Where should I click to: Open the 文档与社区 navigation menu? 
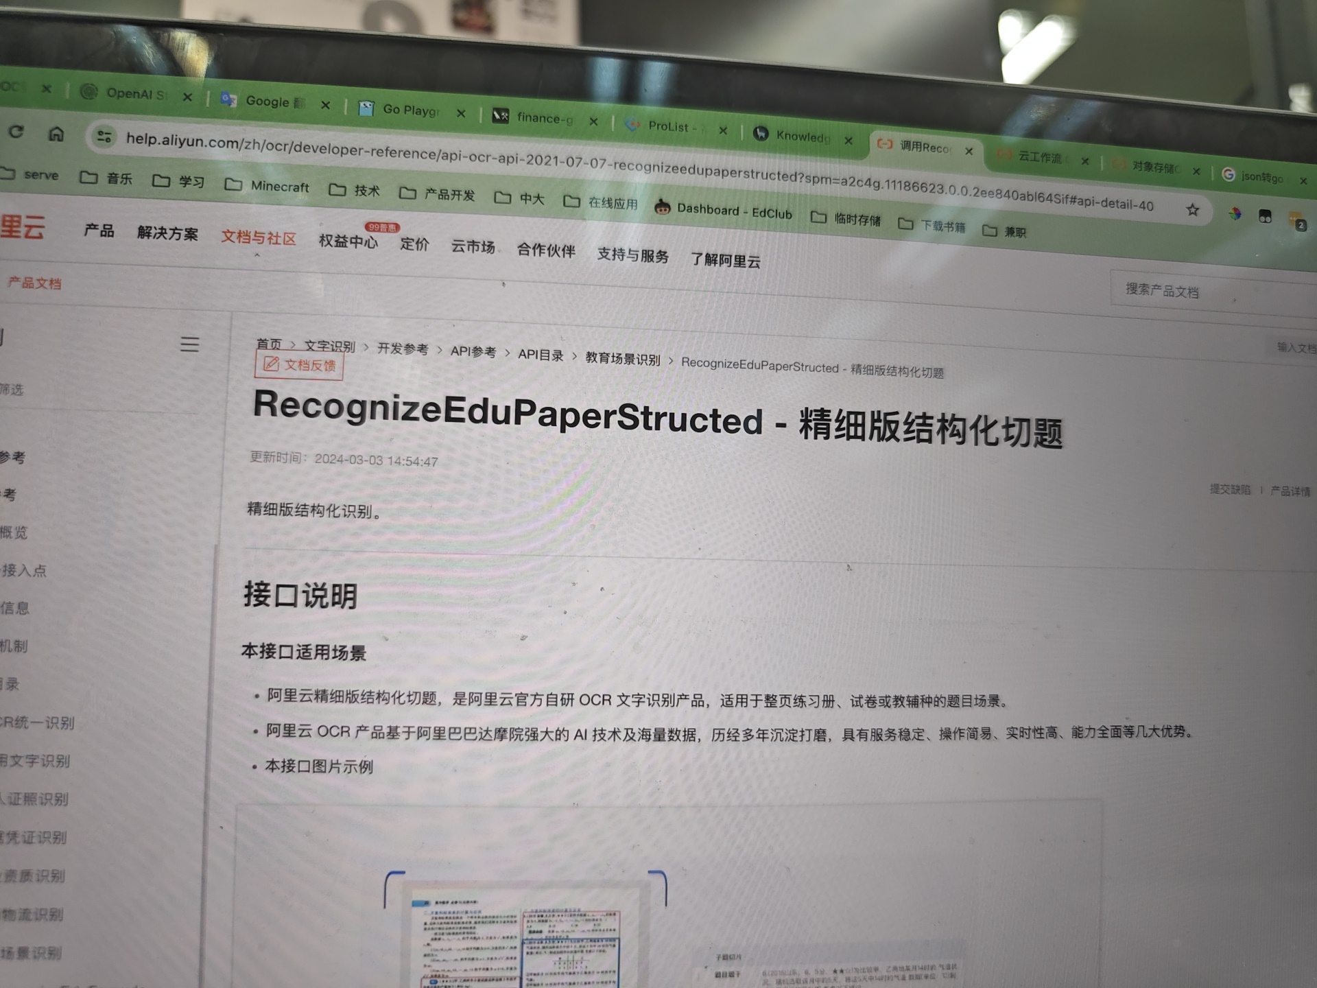259,238
